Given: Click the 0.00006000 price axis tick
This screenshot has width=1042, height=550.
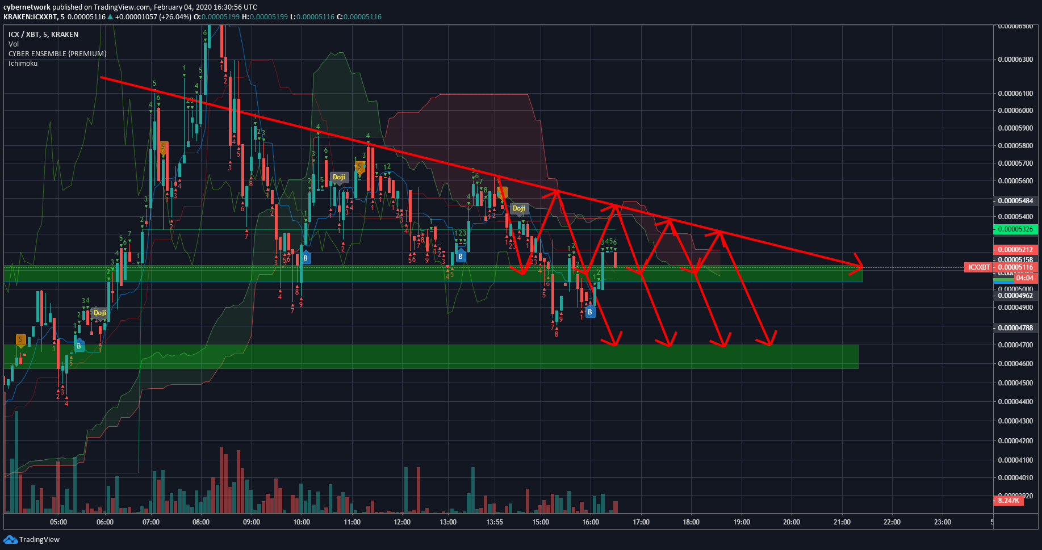Looking at the screenshot, I should tap(1016, 111).
